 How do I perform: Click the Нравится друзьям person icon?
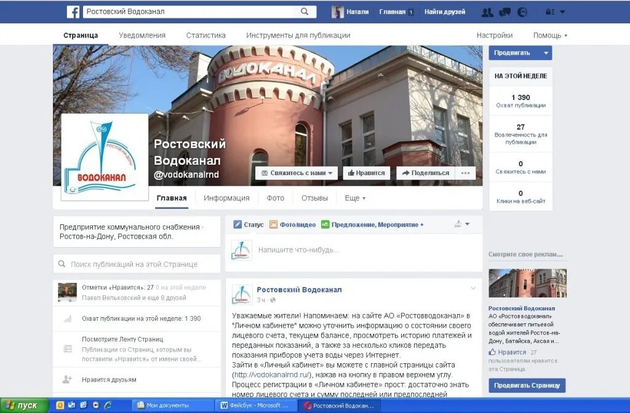[x=67, y=379]
